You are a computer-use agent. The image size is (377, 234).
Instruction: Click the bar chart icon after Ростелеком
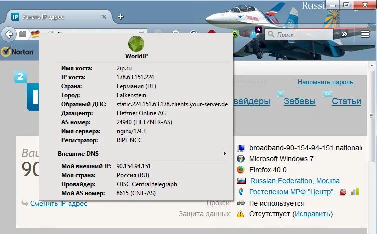click(354, 192)
